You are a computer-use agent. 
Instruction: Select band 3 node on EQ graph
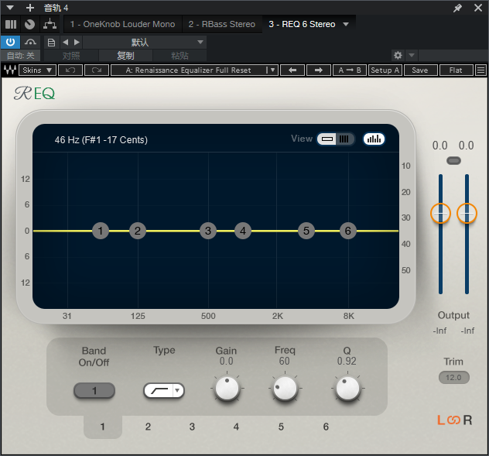click(x=208, y=231)
